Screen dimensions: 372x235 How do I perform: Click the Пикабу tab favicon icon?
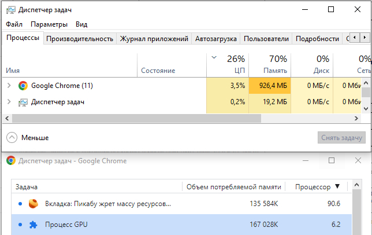tap(34, 204)
